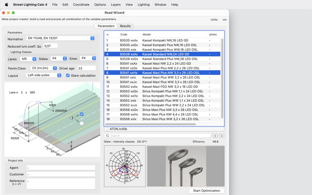This screenshot has width=312, height=195.
Task: Click the previous '<' search button
Action: 215,136
